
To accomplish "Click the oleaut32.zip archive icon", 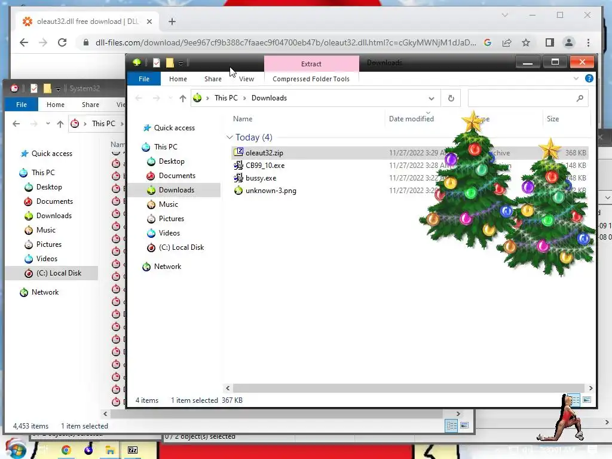I will 238,152.
